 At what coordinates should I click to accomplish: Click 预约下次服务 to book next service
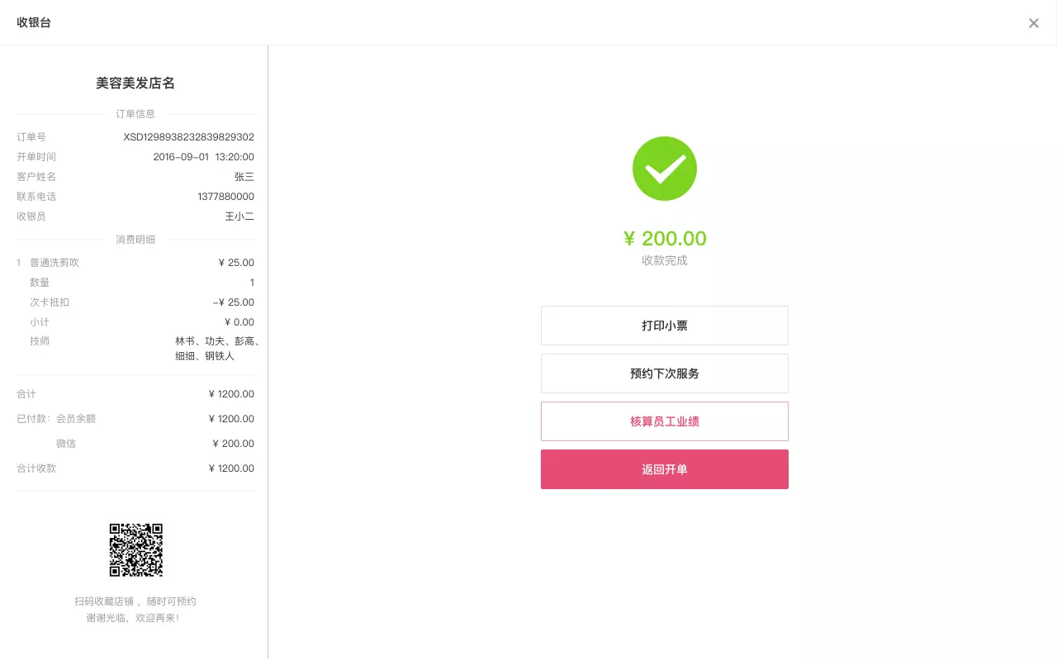[x=665, y=373]
